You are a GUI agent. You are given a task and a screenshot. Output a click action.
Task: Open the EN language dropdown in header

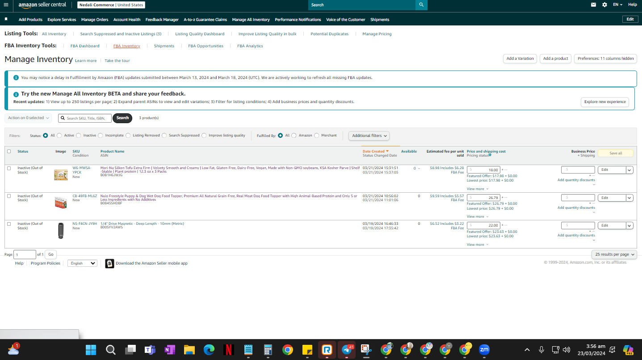tap(618, 4)
